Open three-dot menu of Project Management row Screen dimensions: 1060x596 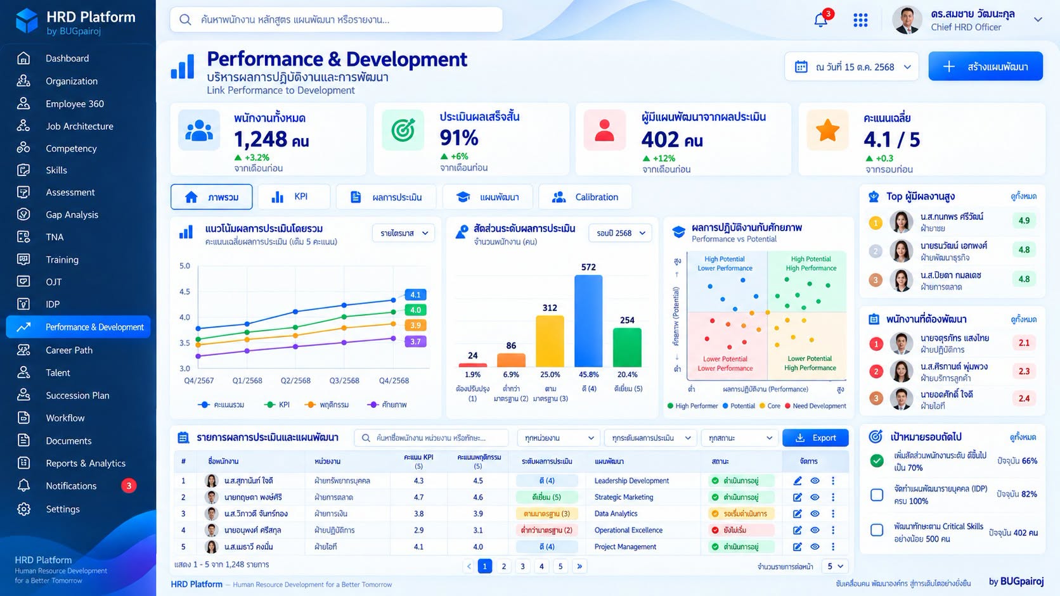(833, 547)
